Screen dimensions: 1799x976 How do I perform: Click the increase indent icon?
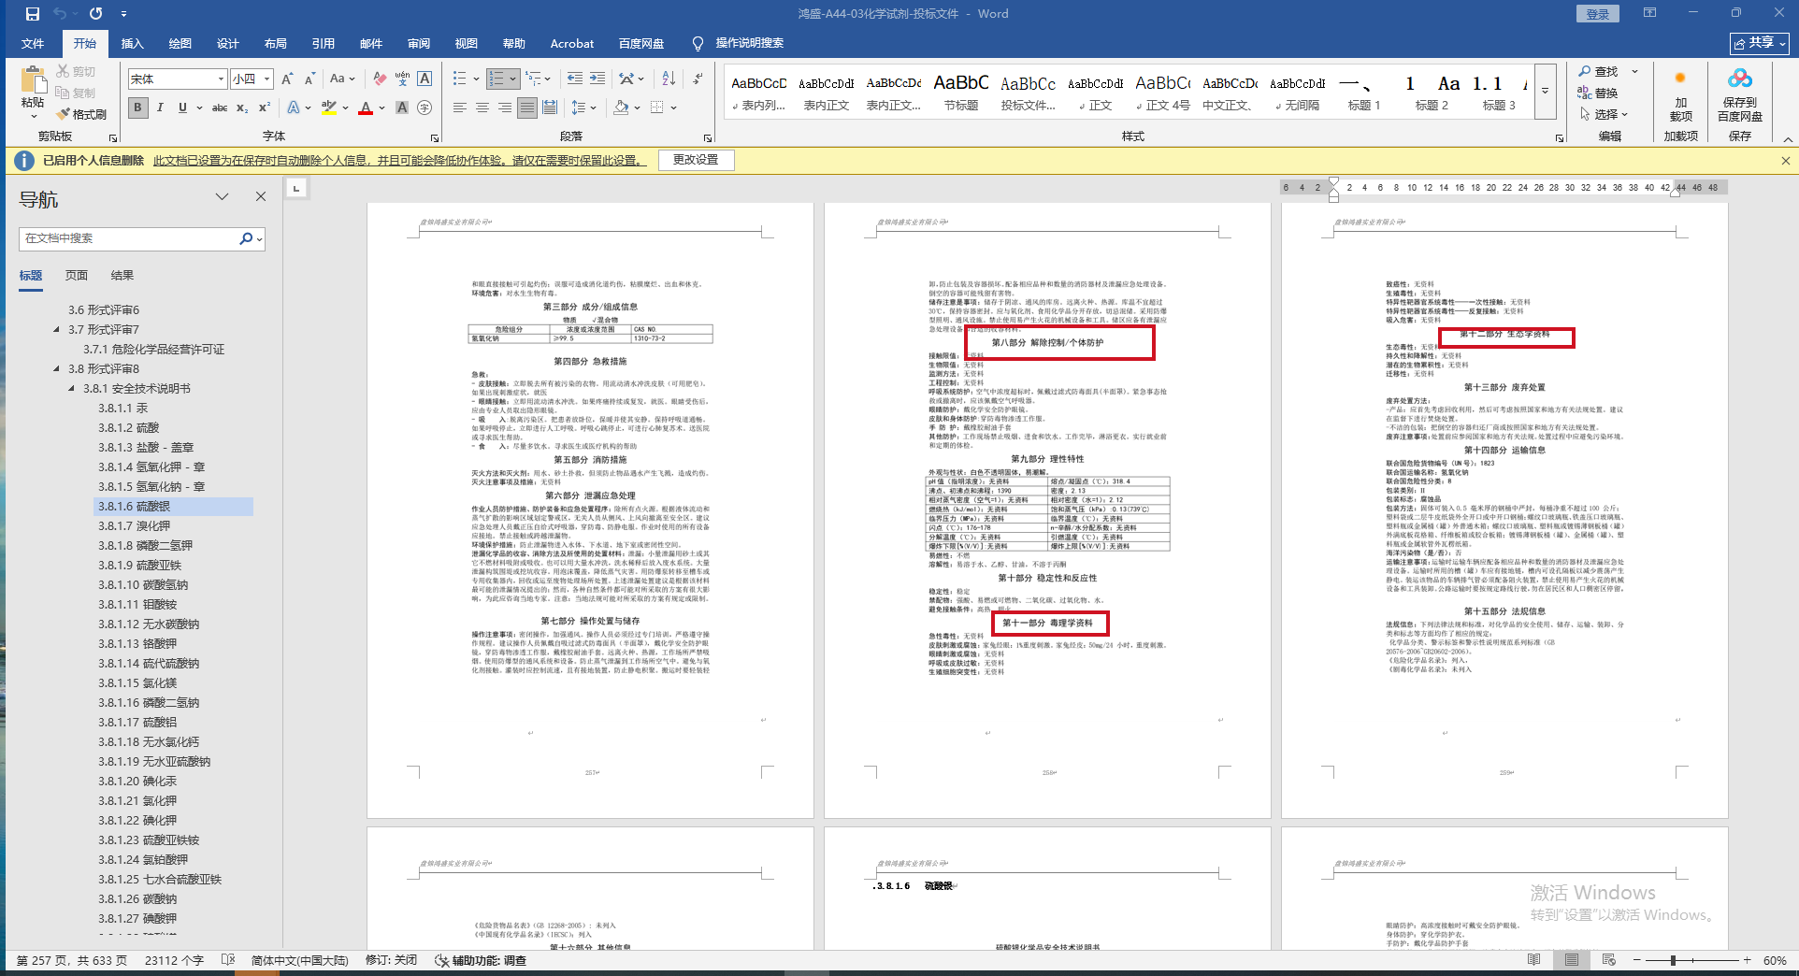pos(597,79)
